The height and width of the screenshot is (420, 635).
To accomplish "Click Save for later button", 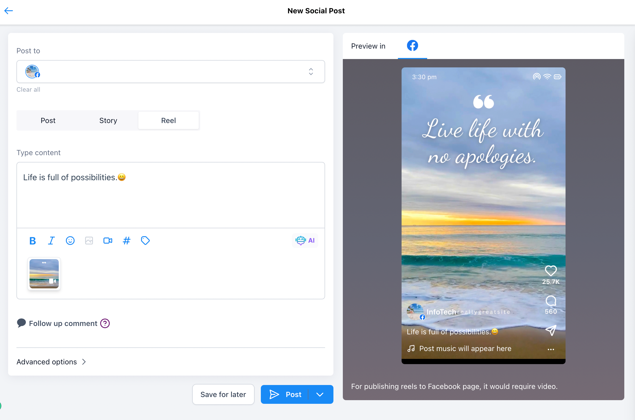I will pos(223,394).
